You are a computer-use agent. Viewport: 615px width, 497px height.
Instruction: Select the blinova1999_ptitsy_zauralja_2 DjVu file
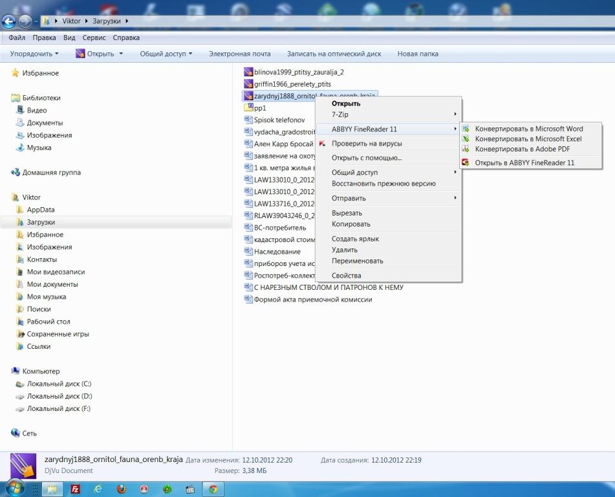tap(298, 72)
